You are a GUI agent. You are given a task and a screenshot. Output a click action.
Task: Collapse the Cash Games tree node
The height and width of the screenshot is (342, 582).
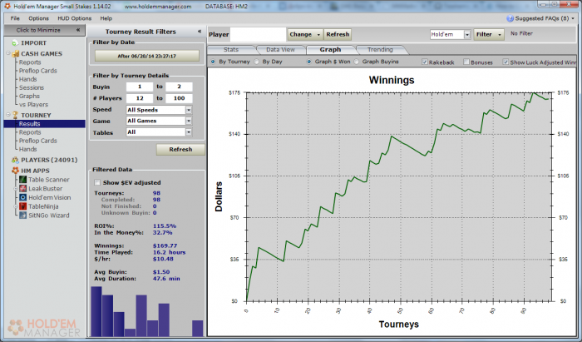click(x=8, y=53)
